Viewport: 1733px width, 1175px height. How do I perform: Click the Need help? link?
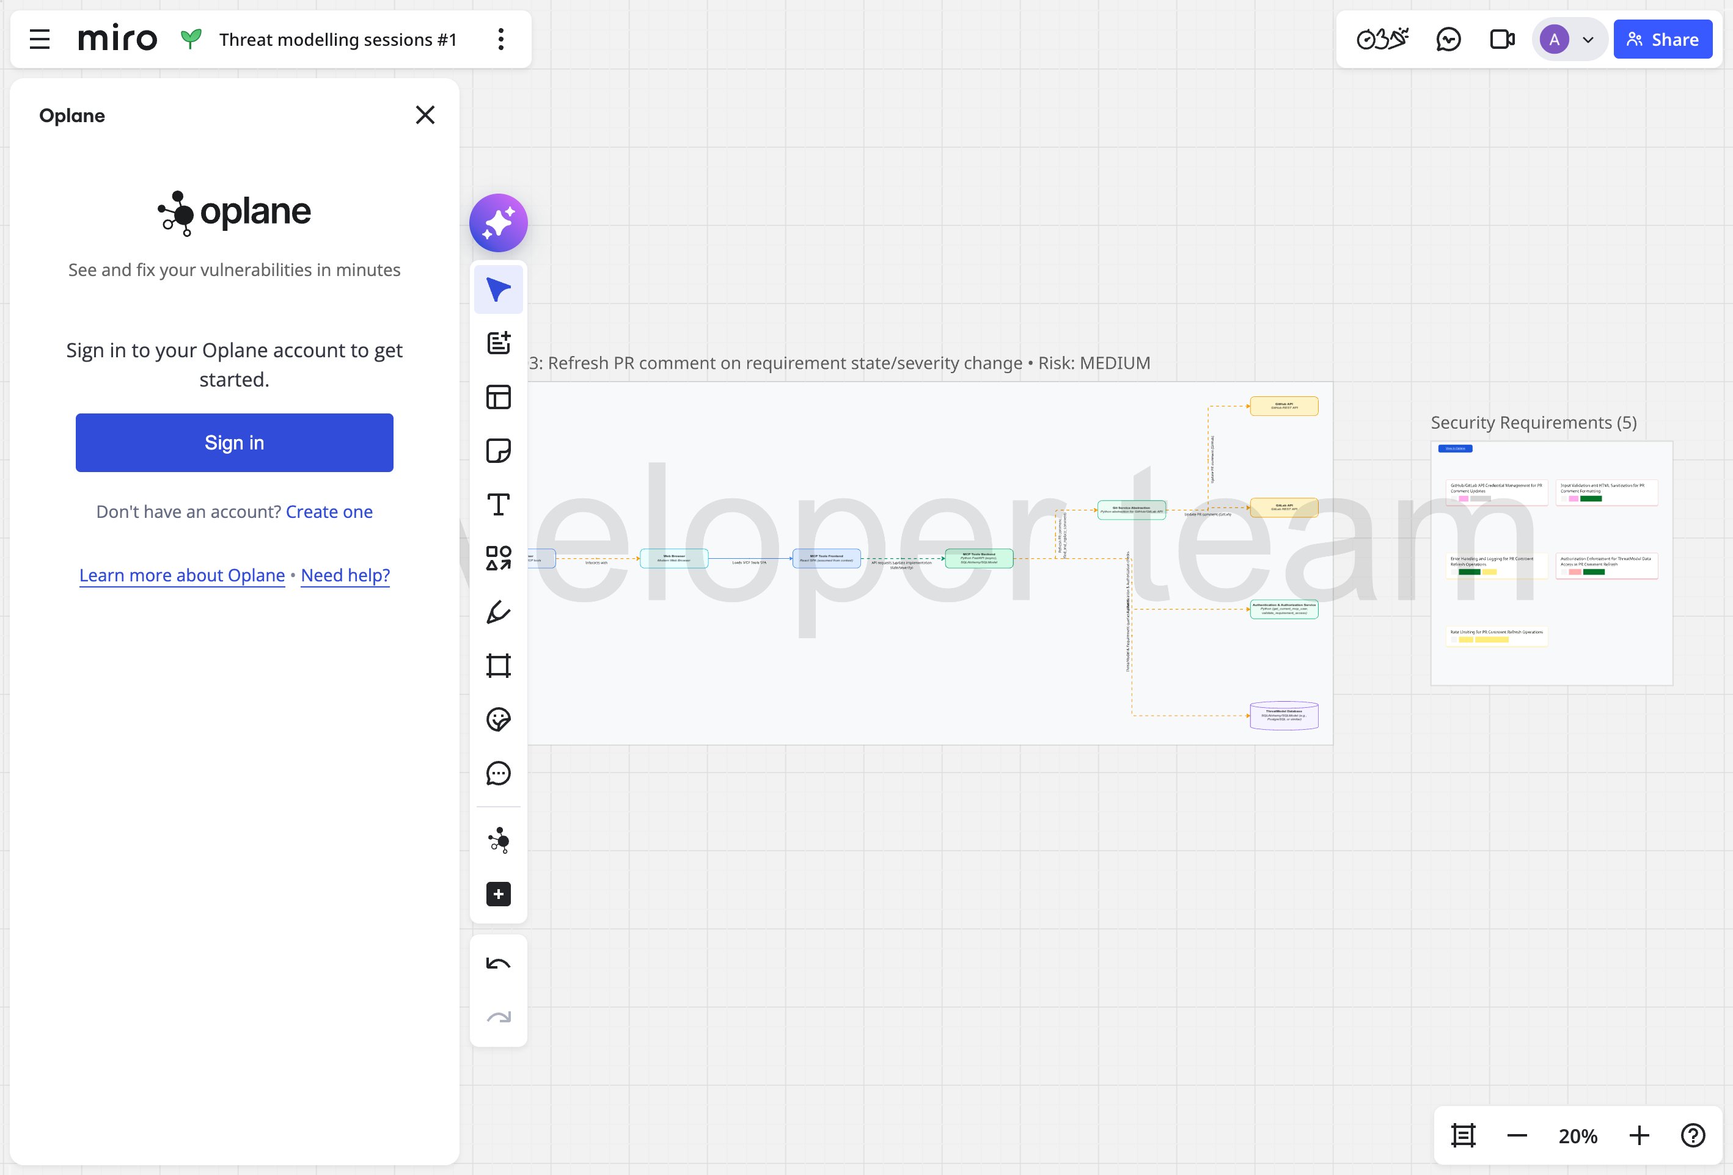[x=345, y=575]
